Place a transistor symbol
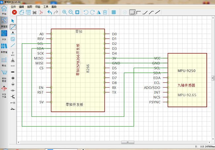This screenshot has width=215, height=150. 13,97
